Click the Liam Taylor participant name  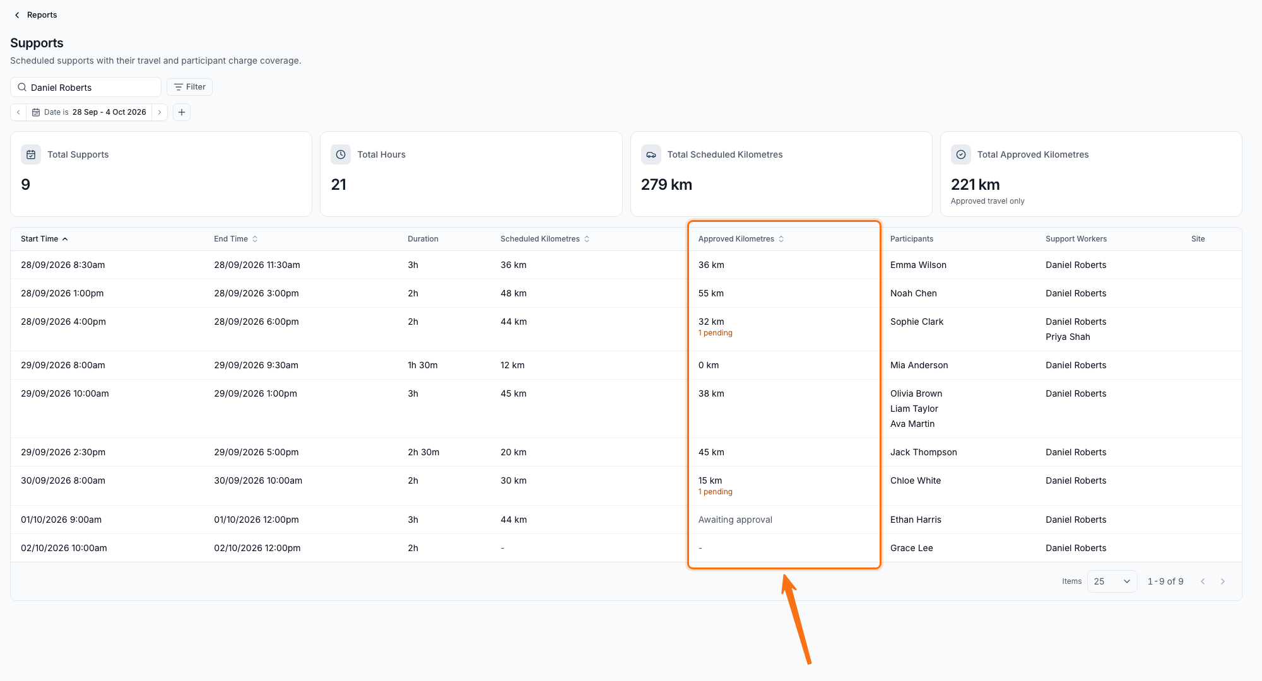(x=914, y=409)
